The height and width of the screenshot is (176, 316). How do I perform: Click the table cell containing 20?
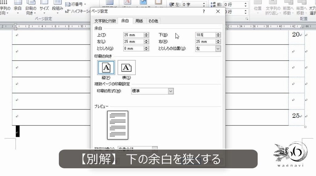coord(297,37)
